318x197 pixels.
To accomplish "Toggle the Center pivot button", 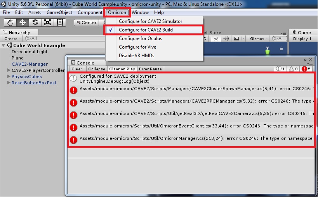I will 87,23.
